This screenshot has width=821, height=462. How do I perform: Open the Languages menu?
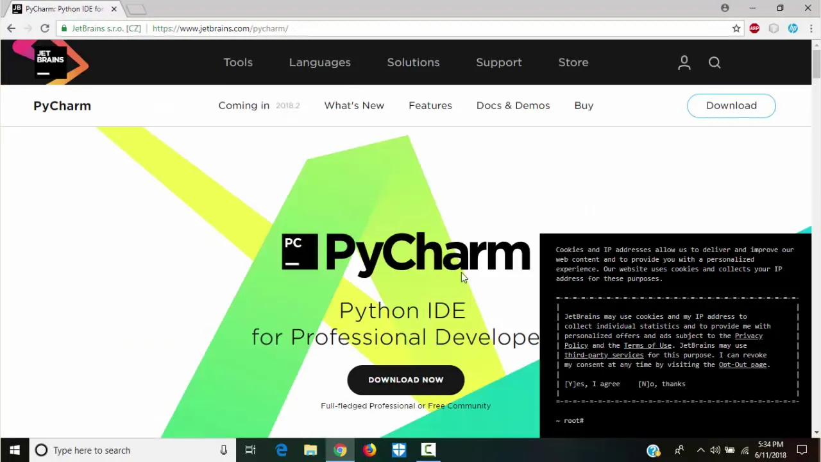[319, 62]
